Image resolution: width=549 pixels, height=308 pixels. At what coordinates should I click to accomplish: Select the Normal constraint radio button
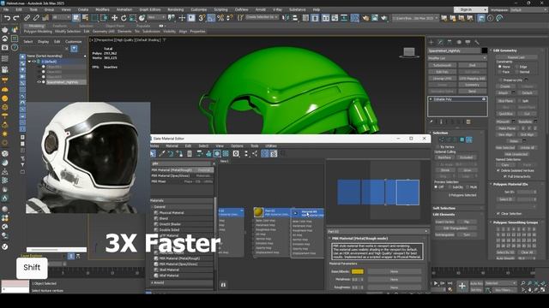coord(516,72)
